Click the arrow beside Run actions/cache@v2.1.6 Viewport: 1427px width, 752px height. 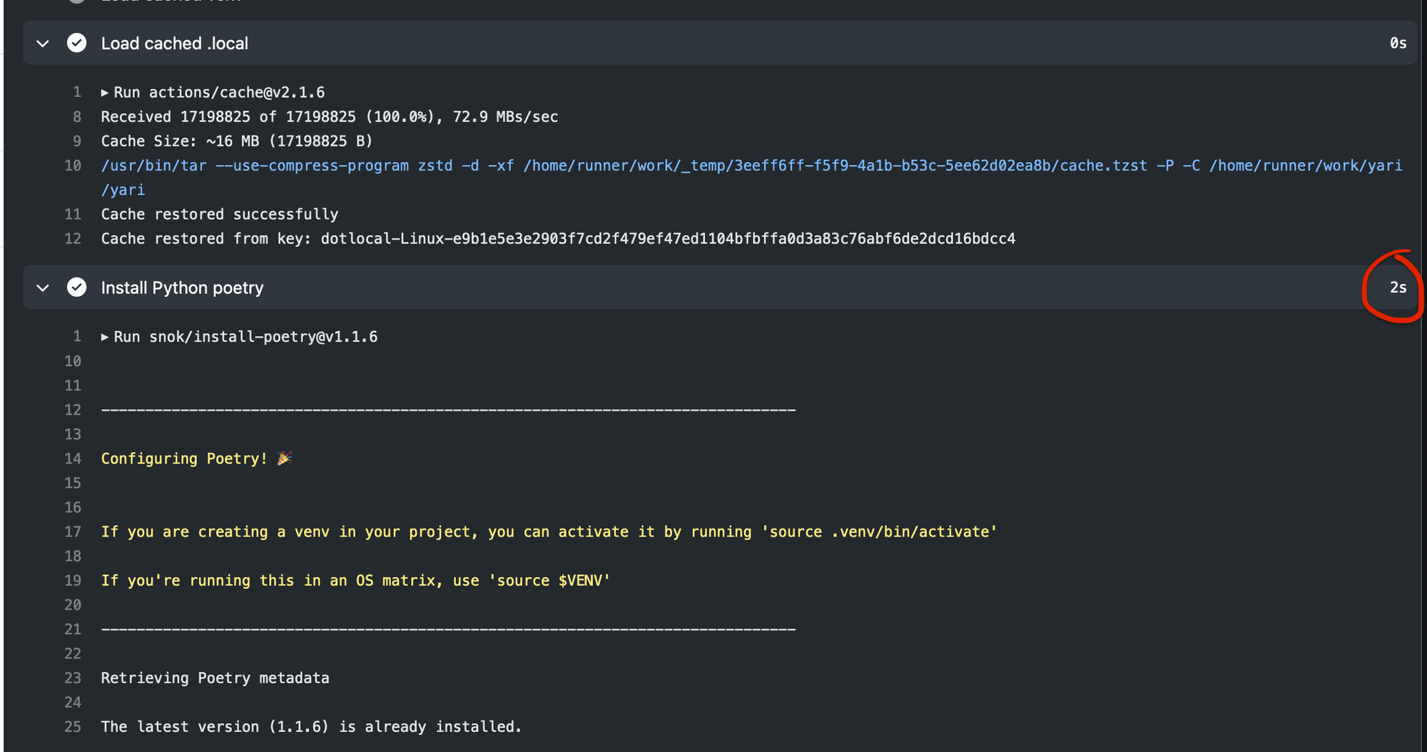[x=104, y=91]
